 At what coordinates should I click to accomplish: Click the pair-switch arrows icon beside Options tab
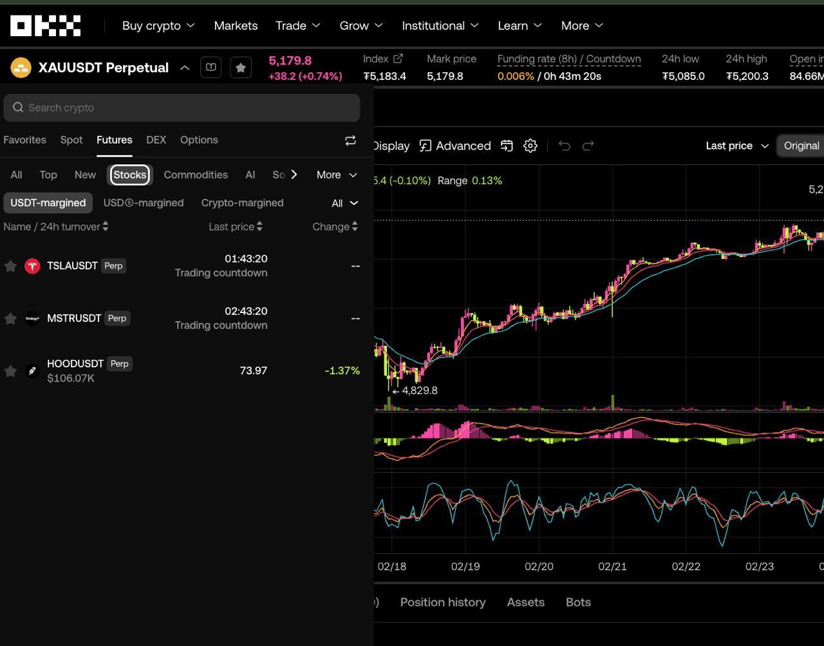(350, 140)
